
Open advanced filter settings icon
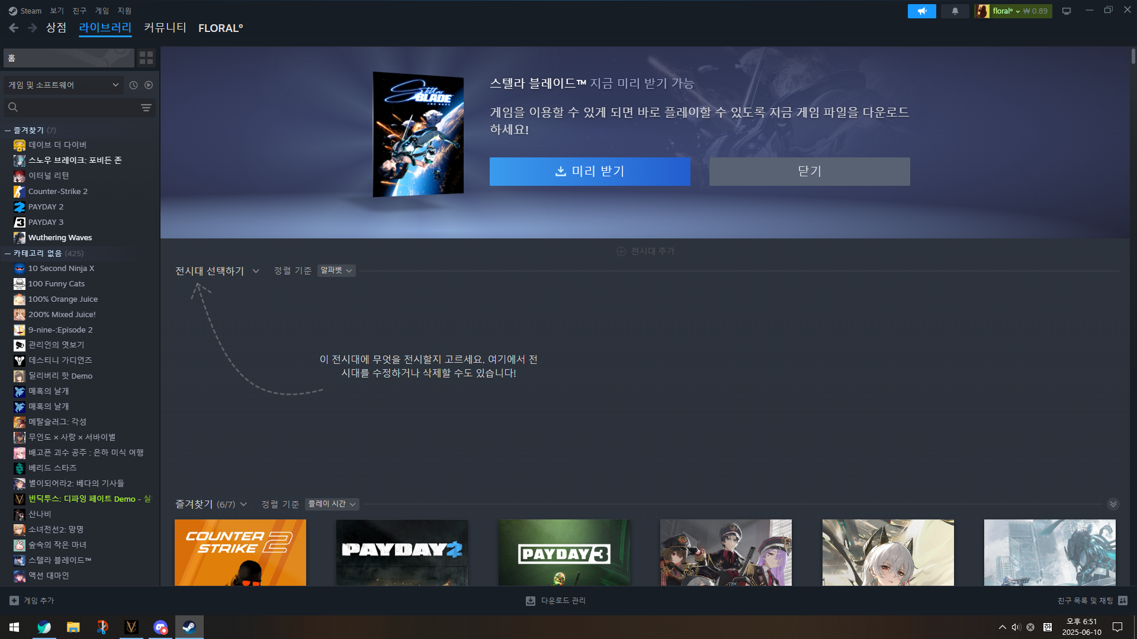pyautogui.click(x=146, y=108)
